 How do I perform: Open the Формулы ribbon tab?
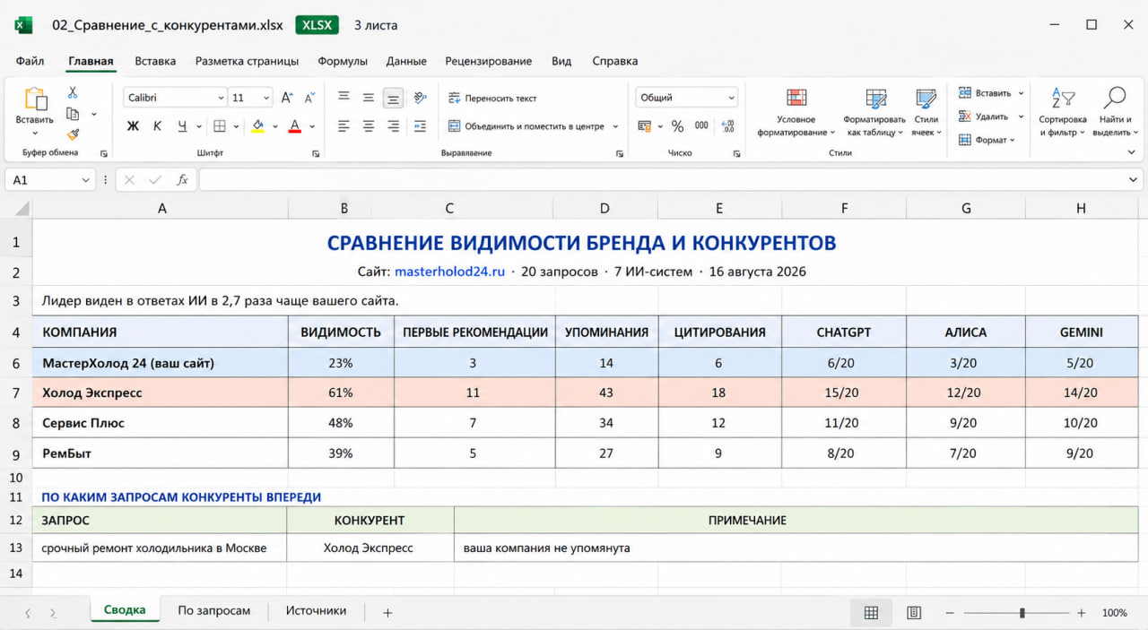343,61
